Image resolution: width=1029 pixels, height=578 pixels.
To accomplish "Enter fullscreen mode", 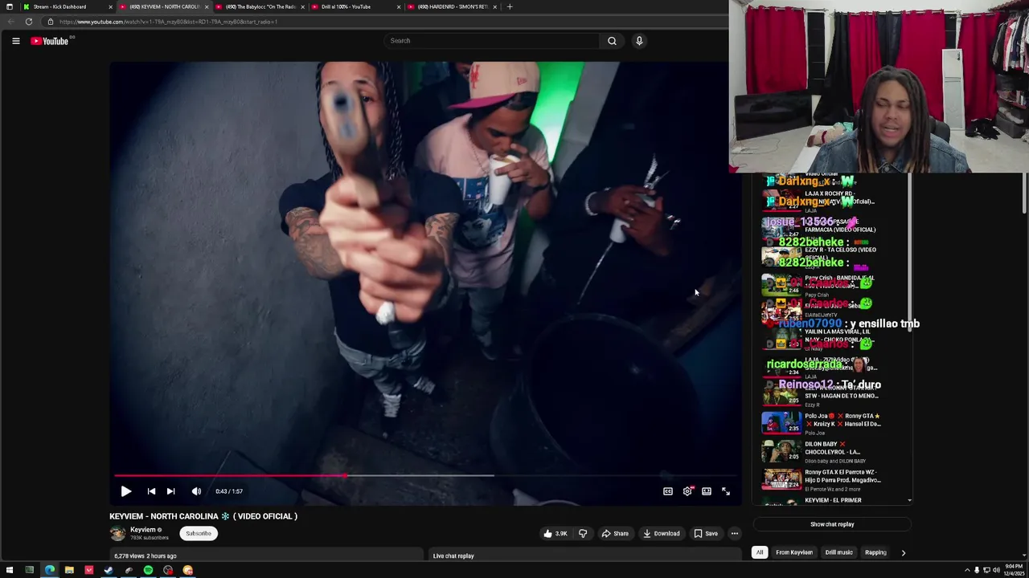I will [x=726, y=491].
